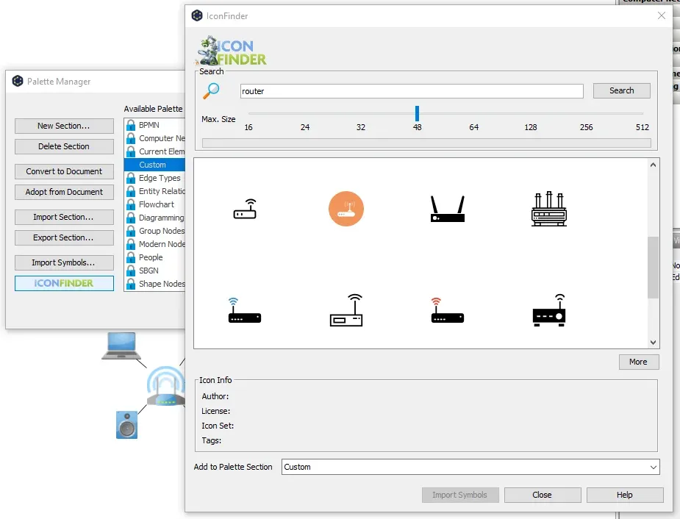Click the results scrollbar up arrow
The height and width of the screenshot is (519, 680).
(653, 165)
